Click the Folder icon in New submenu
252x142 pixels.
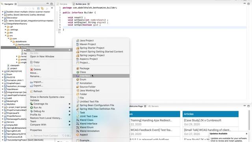78,94
